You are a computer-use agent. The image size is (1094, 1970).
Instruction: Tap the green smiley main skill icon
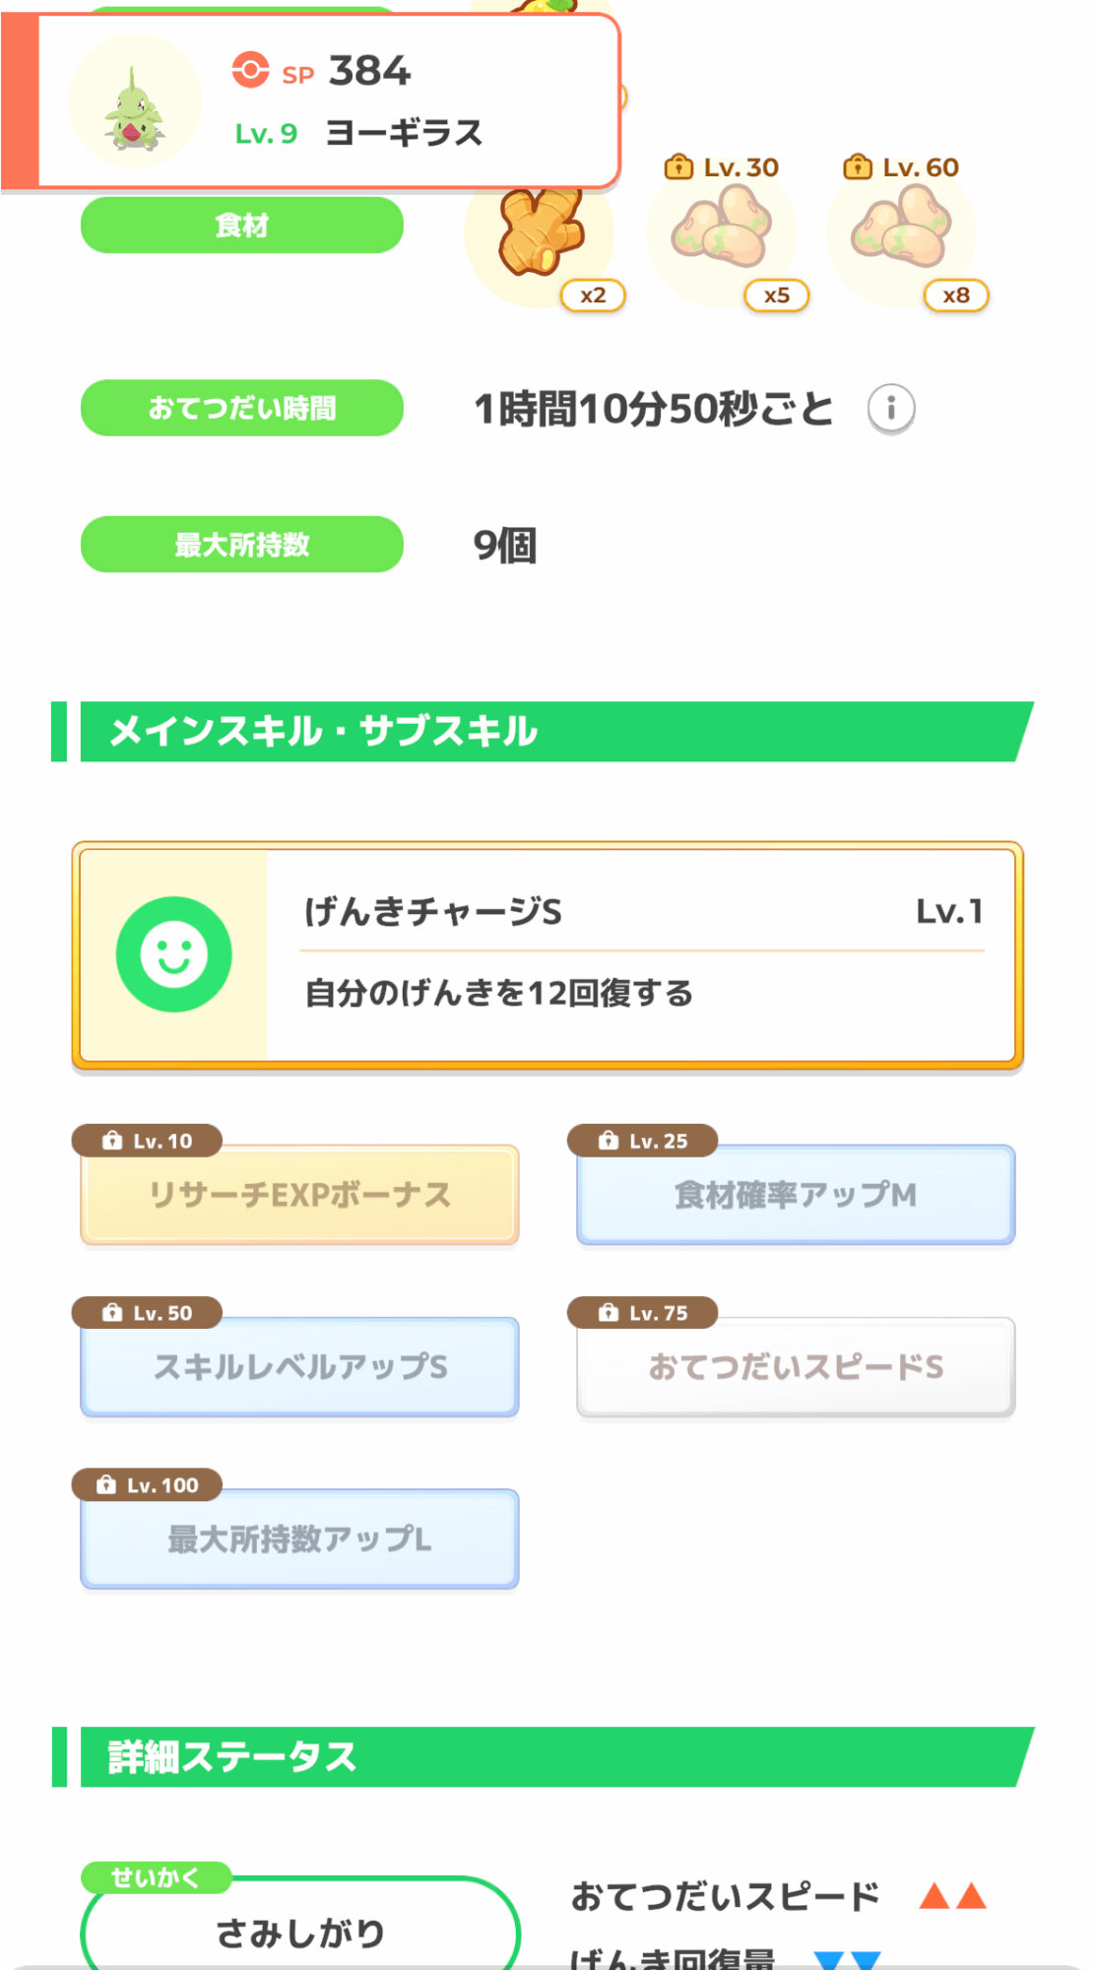pos(174,954)
